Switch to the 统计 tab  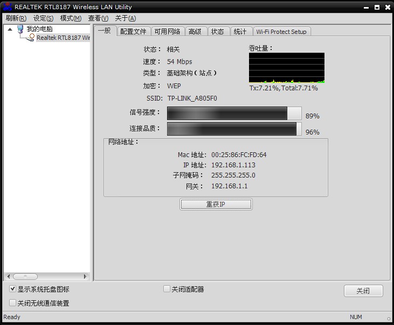[240, 32]
